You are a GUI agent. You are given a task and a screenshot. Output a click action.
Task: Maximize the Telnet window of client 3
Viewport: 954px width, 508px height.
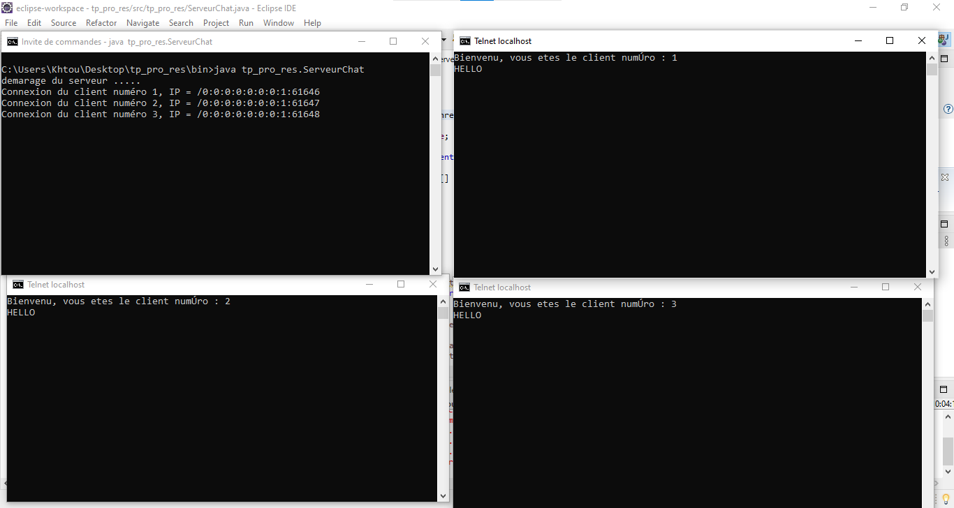[886, 287]
